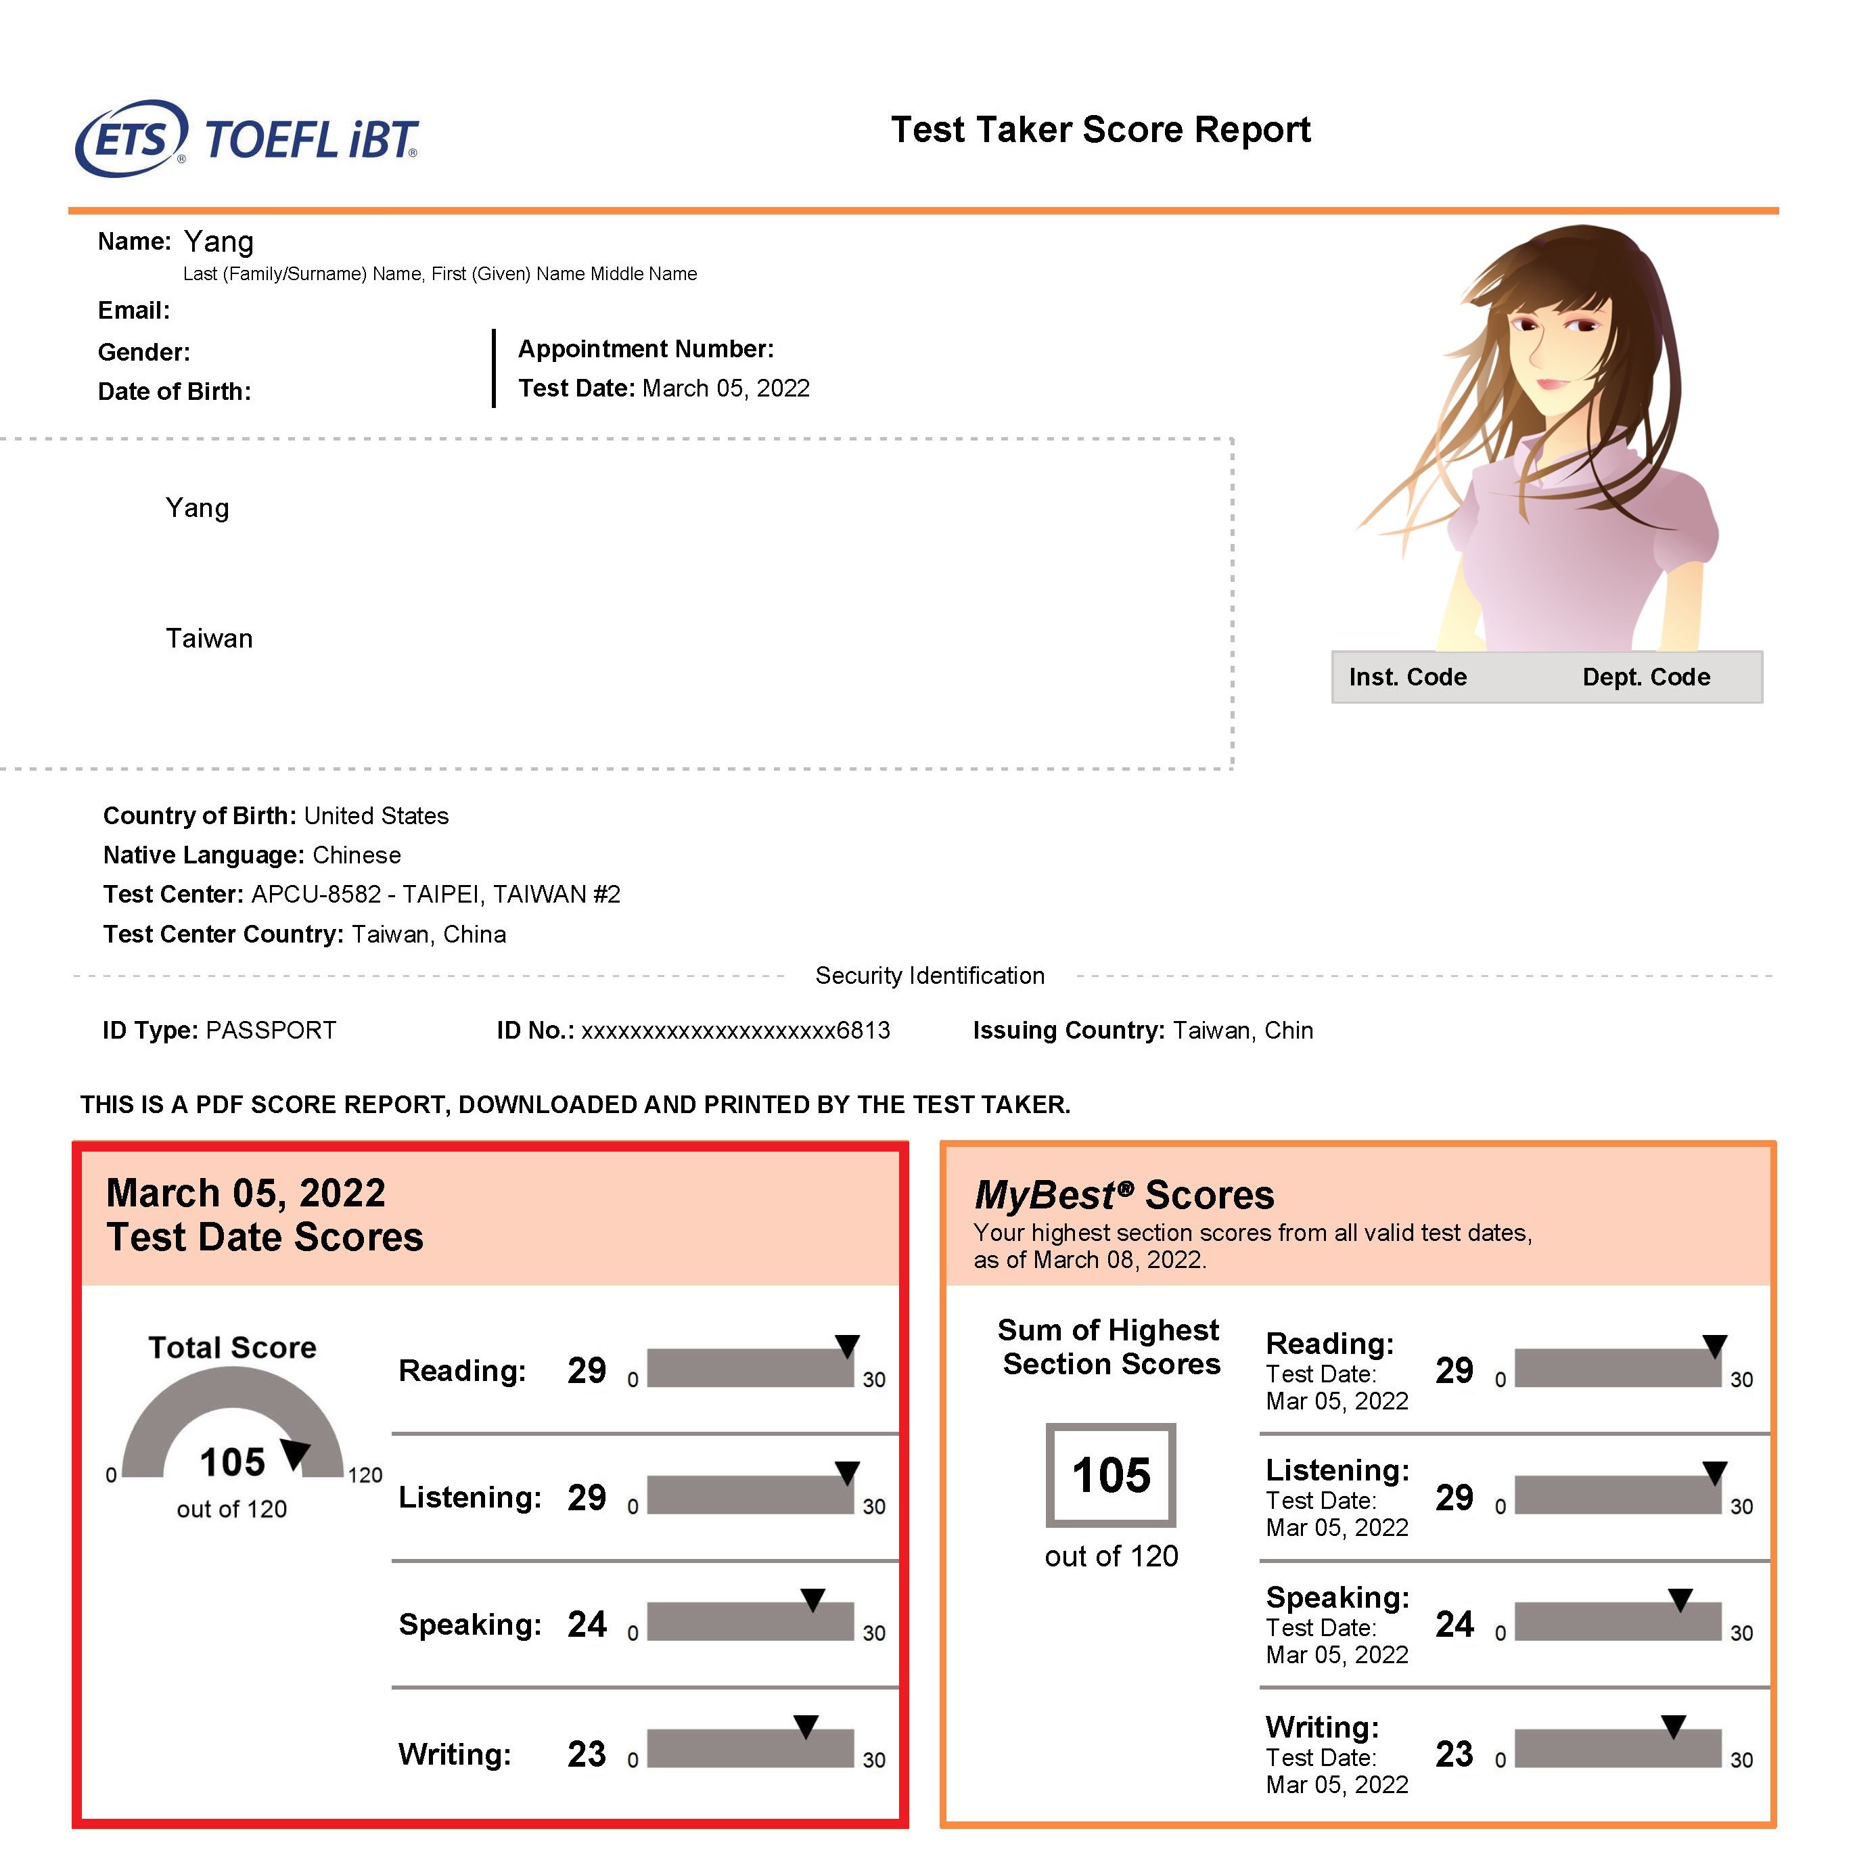Screen dimensions: 1855x1856
Task: Click Test Date: March 05, 2022 line
Action: [x=664, y=388]
